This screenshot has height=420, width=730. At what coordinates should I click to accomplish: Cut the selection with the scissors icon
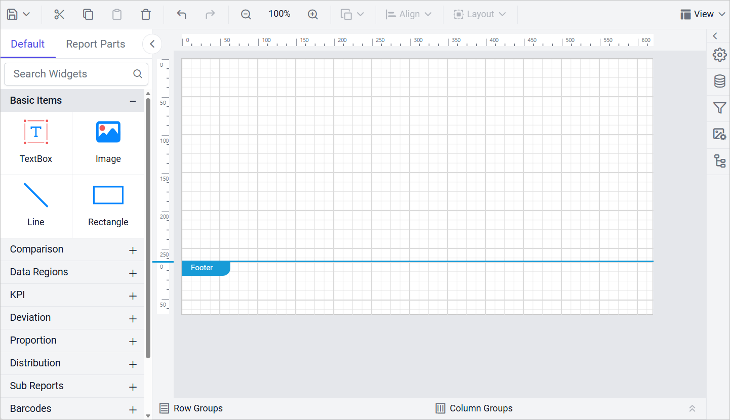click(59, 14)
